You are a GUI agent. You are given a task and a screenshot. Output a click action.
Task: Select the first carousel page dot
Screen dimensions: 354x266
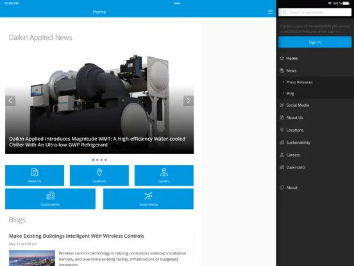(x=93, y=160)
